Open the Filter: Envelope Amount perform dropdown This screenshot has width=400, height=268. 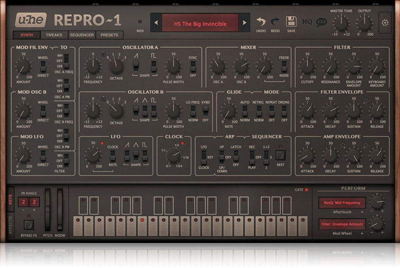tap(341, 224)
